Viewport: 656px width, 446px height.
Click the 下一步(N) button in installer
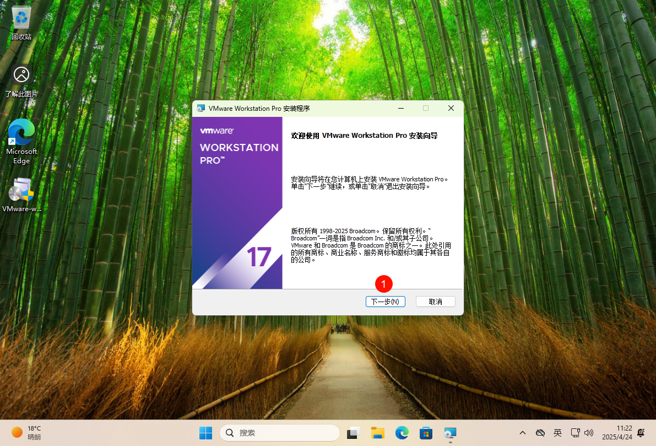coord(385,302)
